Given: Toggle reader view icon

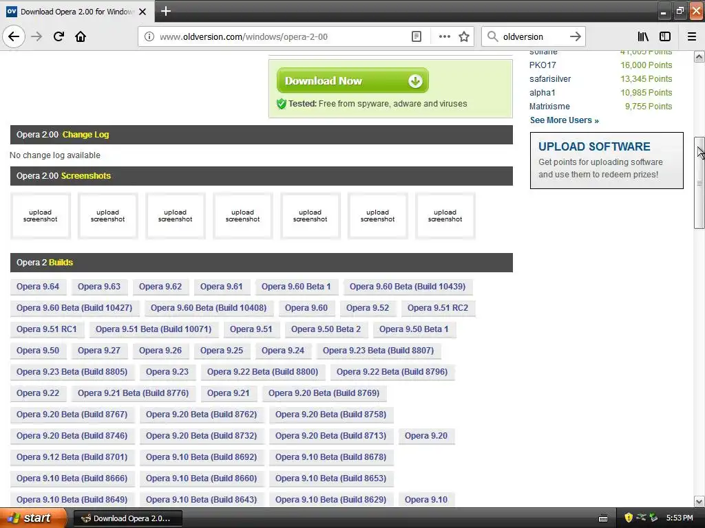Looking at the screenshot, I should click(417, 36).
